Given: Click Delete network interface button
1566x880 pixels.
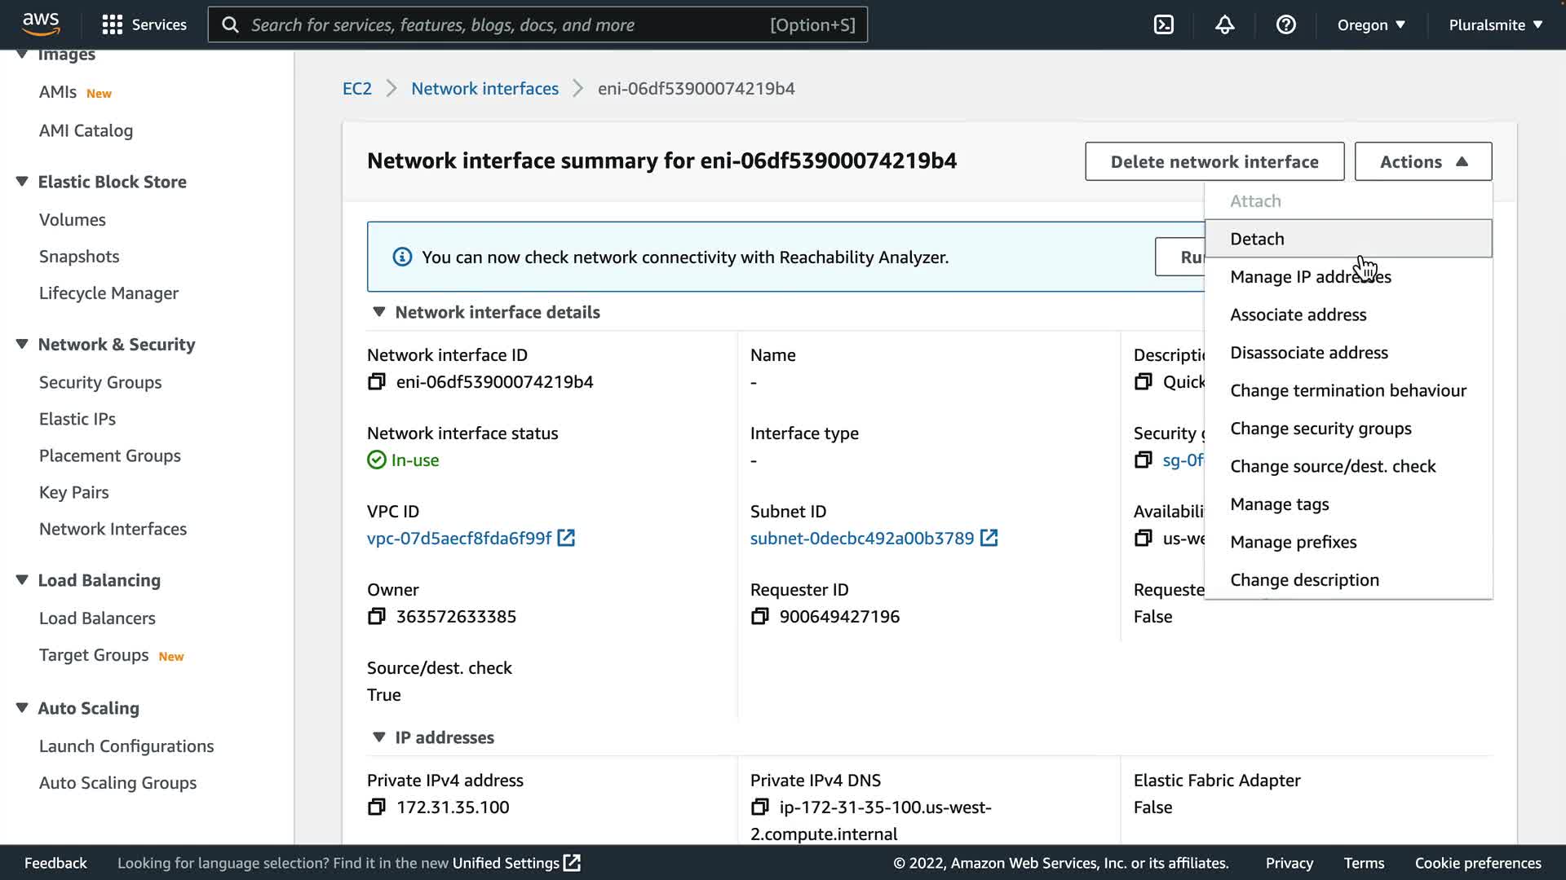Looking at the screenshot, I should tap(1214, 161).
